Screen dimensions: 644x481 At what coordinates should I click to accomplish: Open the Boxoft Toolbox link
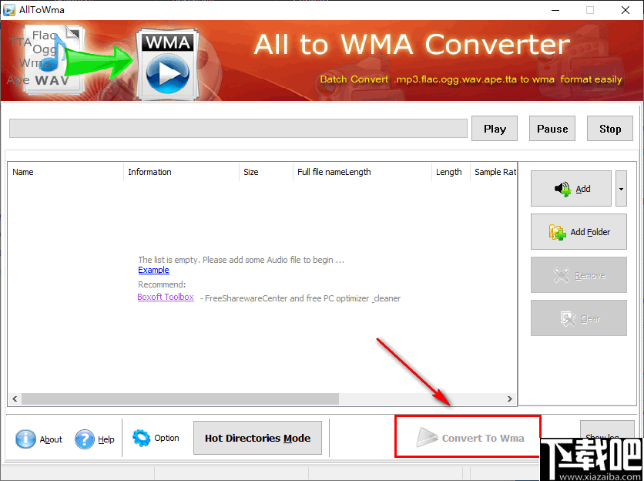pyautogui.click(x=166, y=297)
